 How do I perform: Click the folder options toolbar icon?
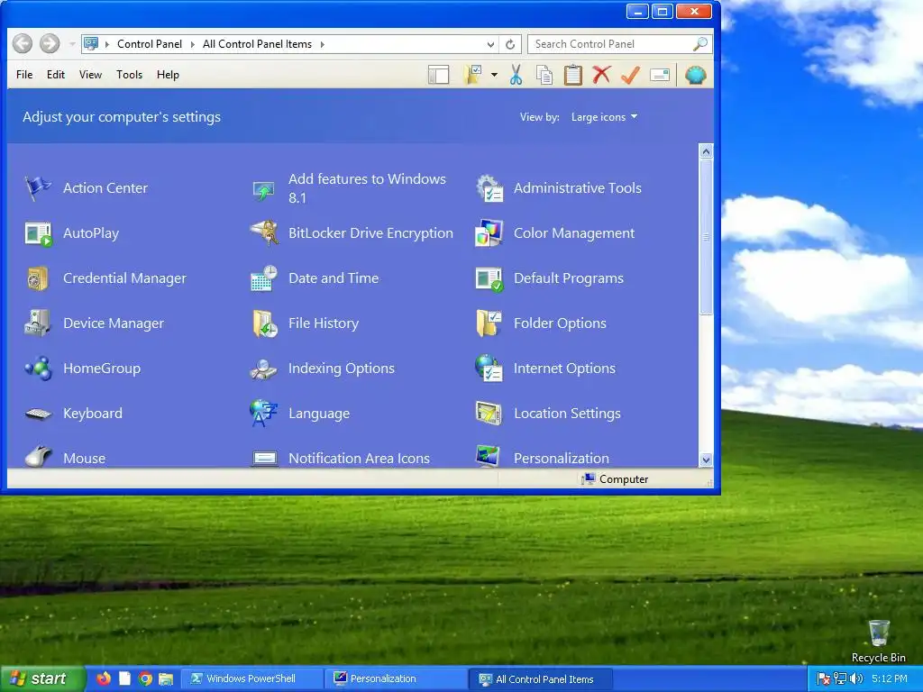tap(473, 76)
